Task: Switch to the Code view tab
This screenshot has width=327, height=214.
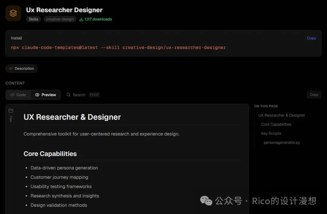Action: [18, 95]
